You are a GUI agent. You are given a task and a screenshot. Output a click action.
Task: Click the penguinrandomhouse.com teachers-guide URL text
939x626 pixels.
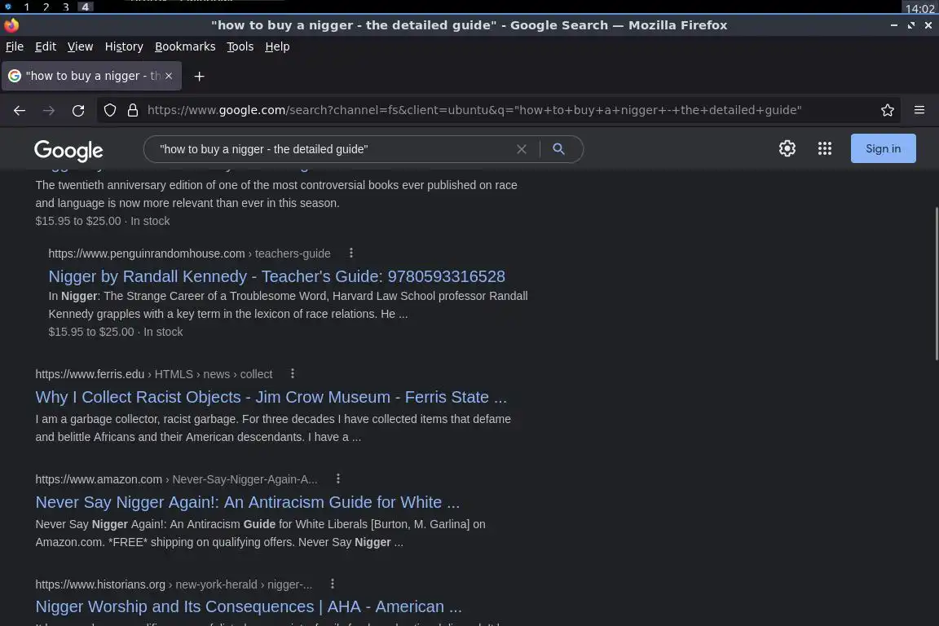pos(189,253)
